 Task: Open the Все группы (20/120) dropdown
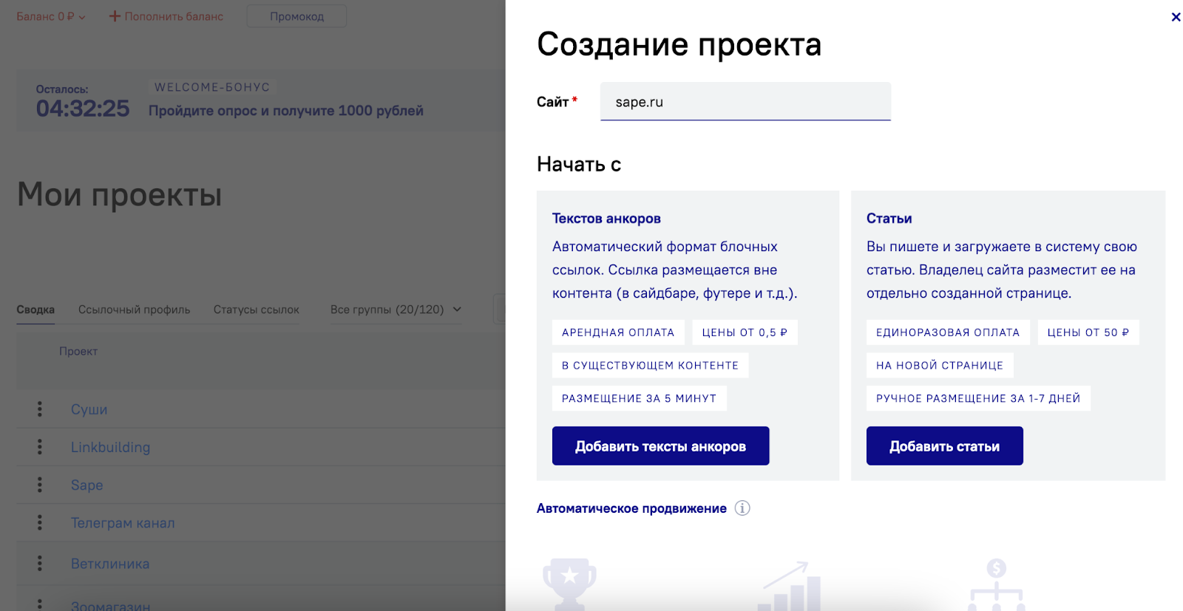coord(396,310)
